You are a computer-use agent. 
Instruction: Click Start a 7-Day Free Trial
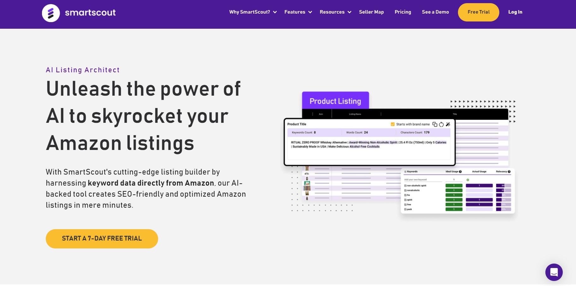click(102, 239)
